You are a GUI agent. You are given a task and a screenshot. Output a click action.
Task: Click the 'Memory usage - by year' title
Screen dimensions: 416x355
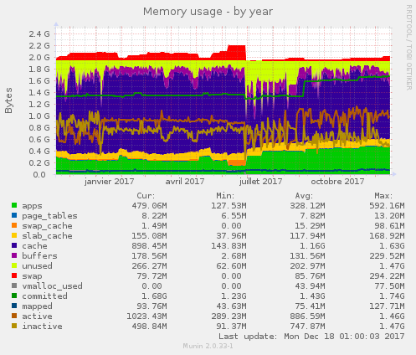pos(208,12)
